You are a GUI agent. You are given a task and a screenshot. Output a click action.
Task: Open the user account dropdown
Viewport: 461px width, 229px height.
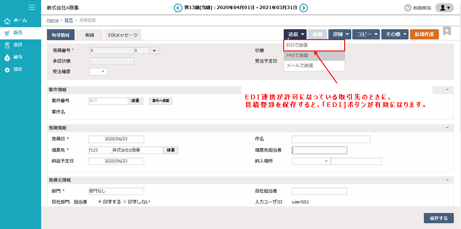444,8
